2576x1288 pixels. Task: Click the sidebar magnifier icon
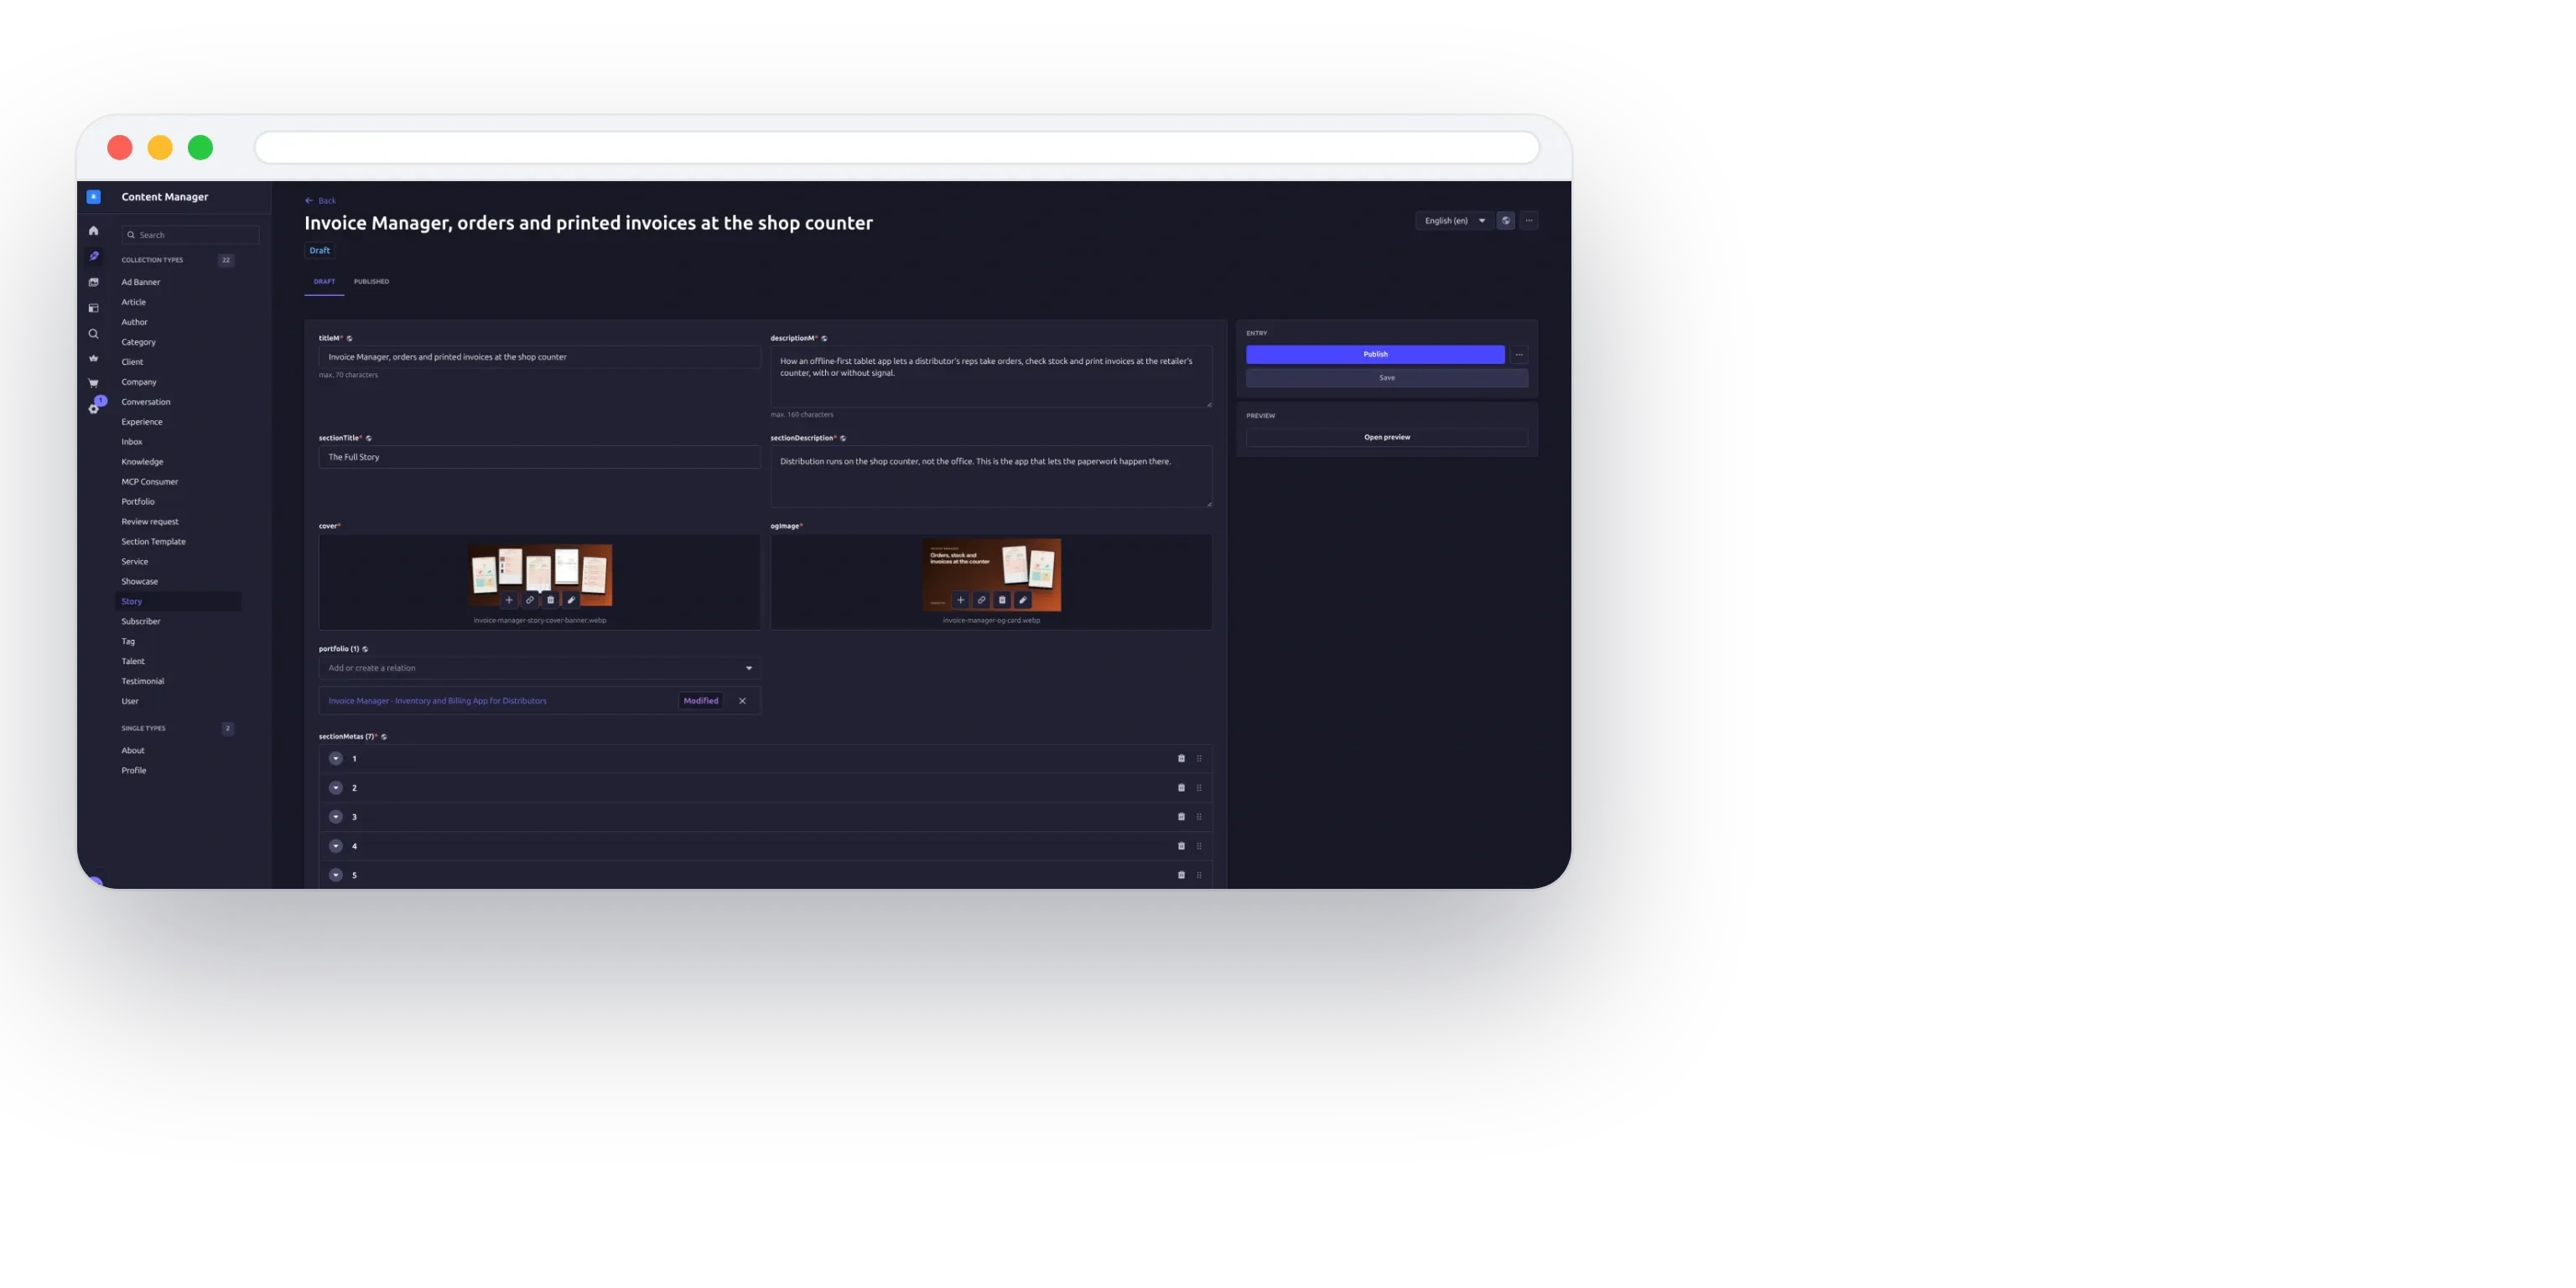tap(93, 334)
